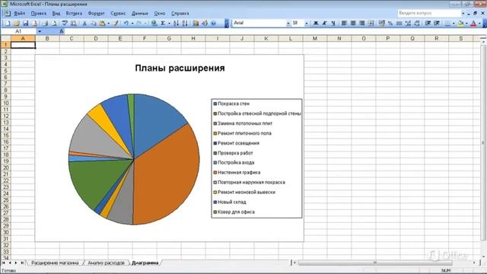This screenshot has width=487, height=274.
Task: Click the Undo arrow icon
Action: 126,23
